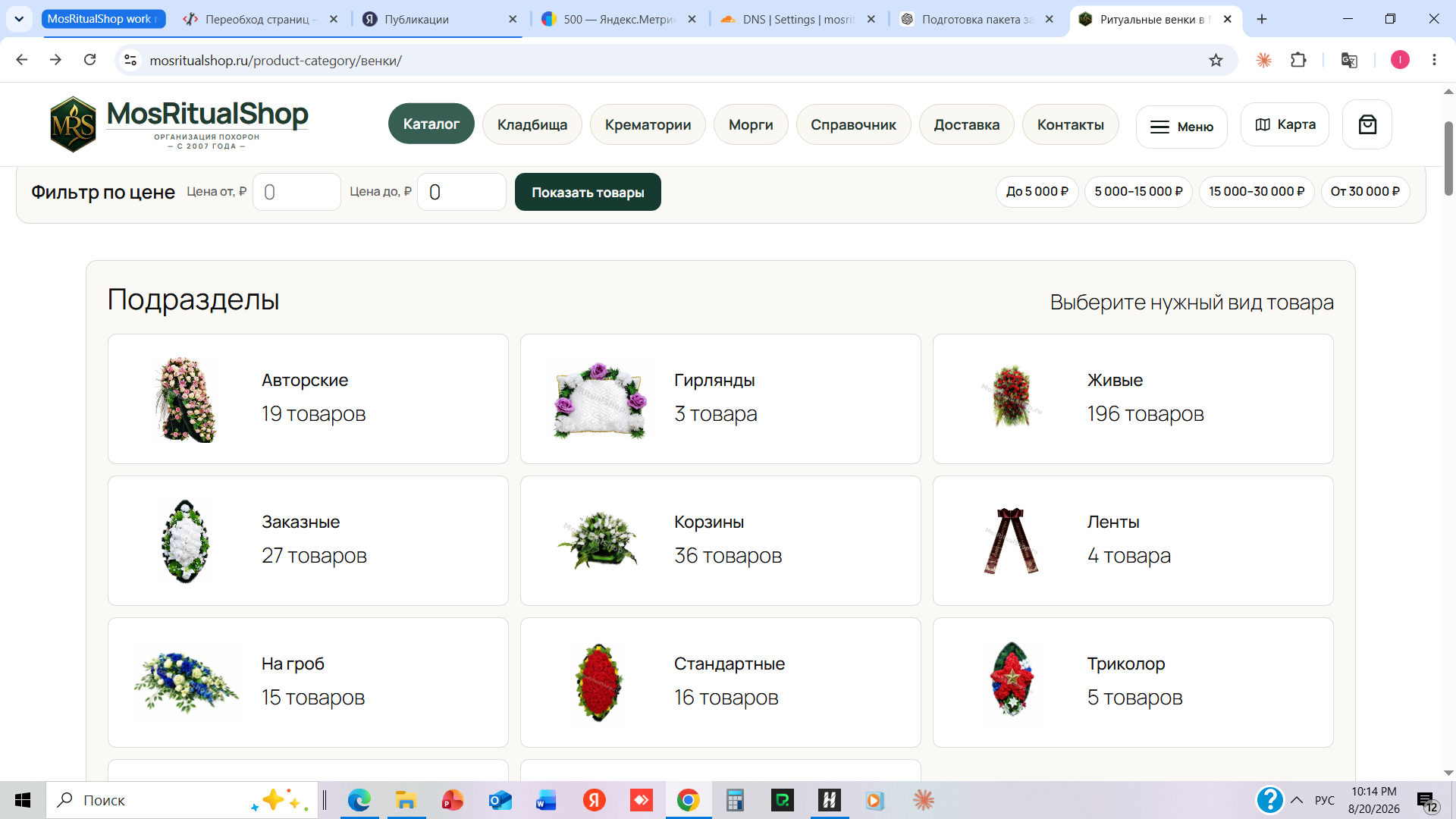Open На гроб subcategory card
The image size is (1456, 819).
308,682
